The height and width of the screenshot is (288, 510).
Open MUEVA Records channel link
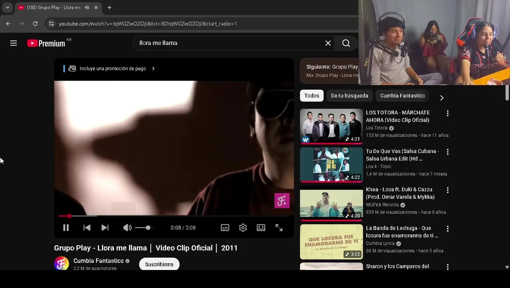(382, 205)
